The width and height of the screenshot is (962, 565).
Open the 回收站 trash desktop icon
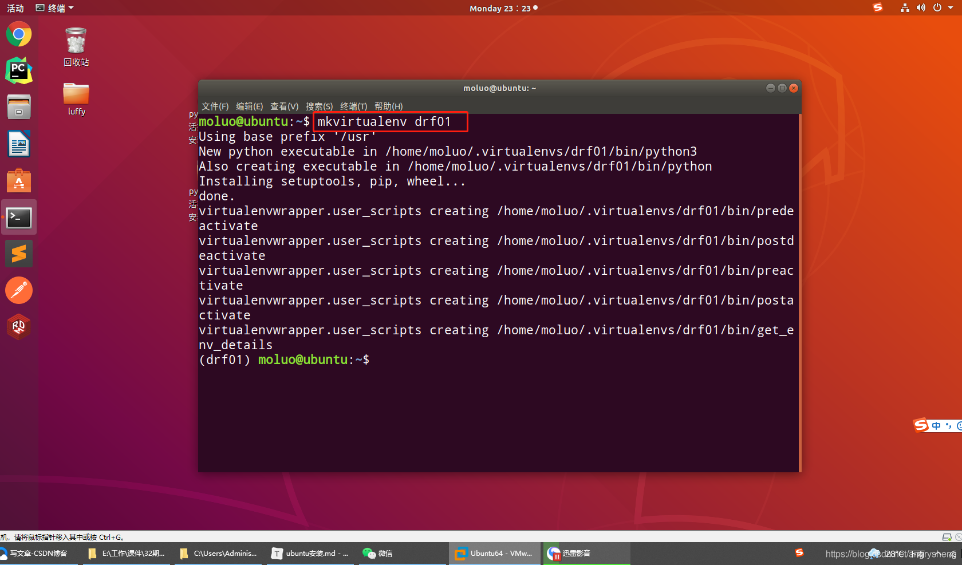pos(76,47)
